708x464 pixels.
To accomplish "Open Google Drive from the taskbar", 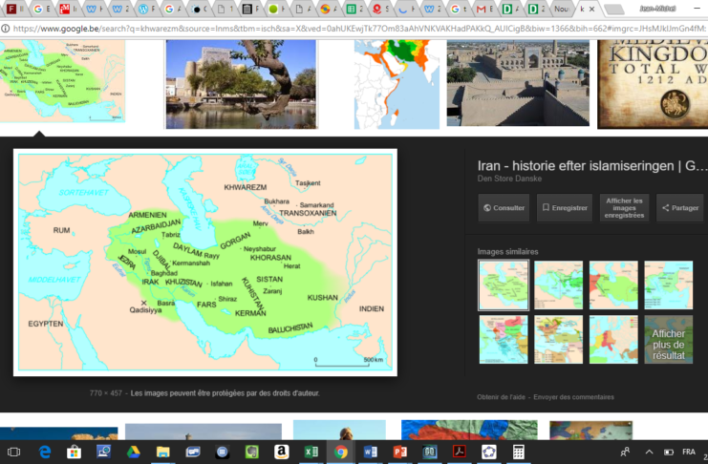I will [x=133, y=452].
